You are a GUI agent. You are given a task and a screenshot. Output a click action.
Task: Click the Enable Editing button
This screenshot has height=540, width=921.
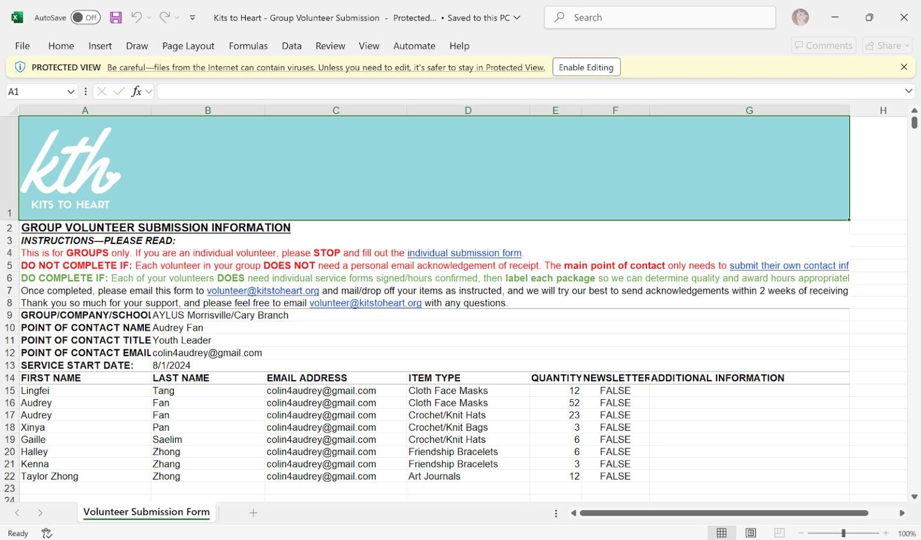pos(586,67)
